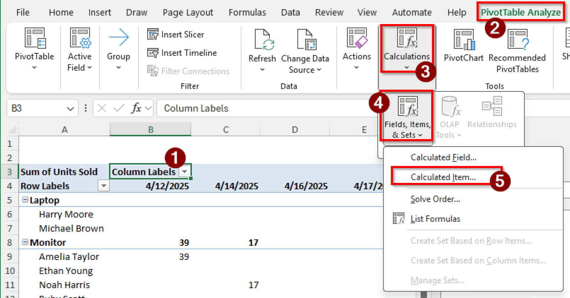570x298 pixels.
Task: Open the Row Labels filter dropdown
Action: coord(104,186)
